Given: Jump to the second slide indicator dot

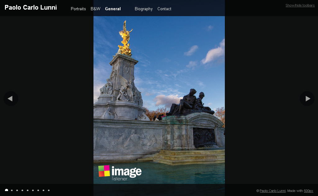Looking at the screenshot, I should [x=12, y=190].
